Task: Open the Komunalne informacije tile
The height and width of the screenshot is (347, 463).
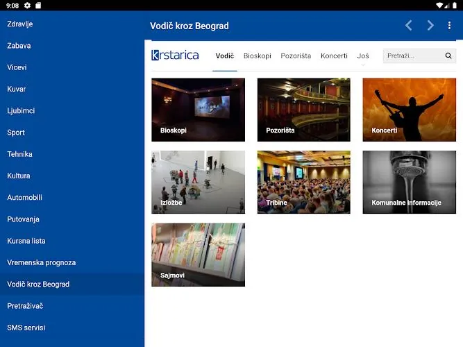Action: tap(410, 183)
